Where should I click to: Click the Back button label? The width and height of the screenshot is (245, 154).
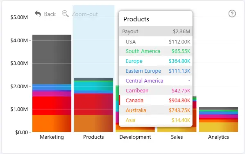(50, 14)
